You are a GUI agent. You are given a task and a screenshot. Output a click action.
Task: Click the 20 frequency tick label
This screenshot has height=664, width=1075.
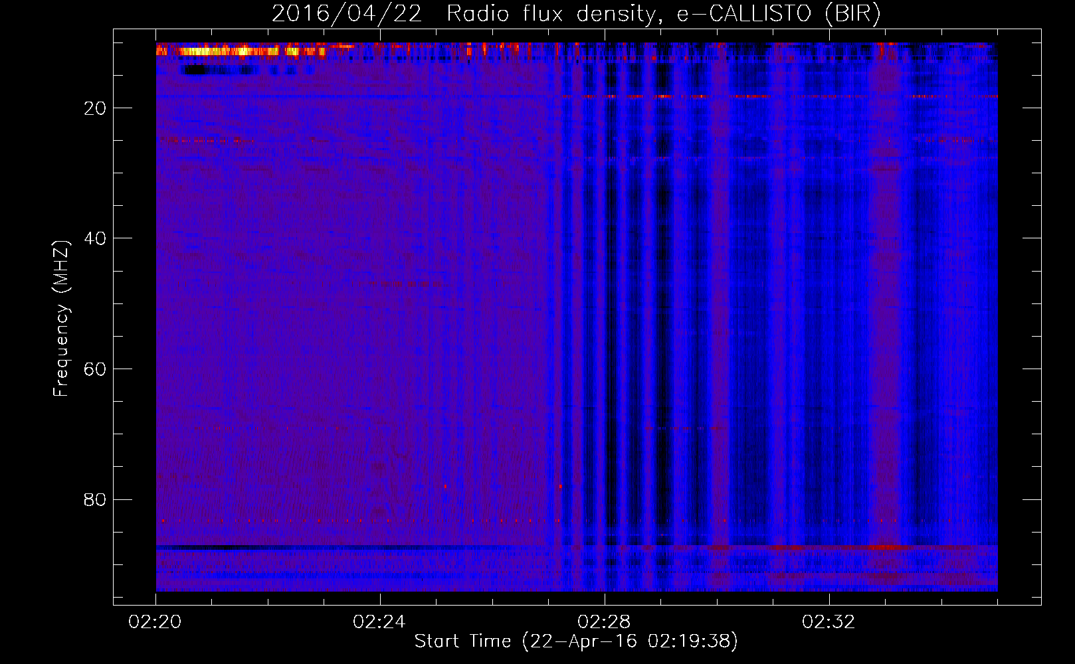pos(95,108)
